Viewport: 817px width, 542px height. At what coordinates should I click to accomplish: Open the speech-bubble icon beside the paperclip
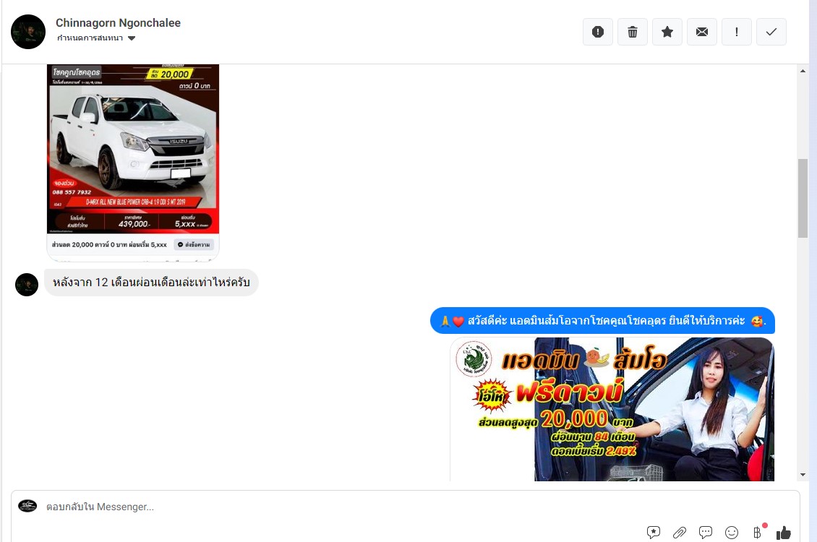[706, 532]
